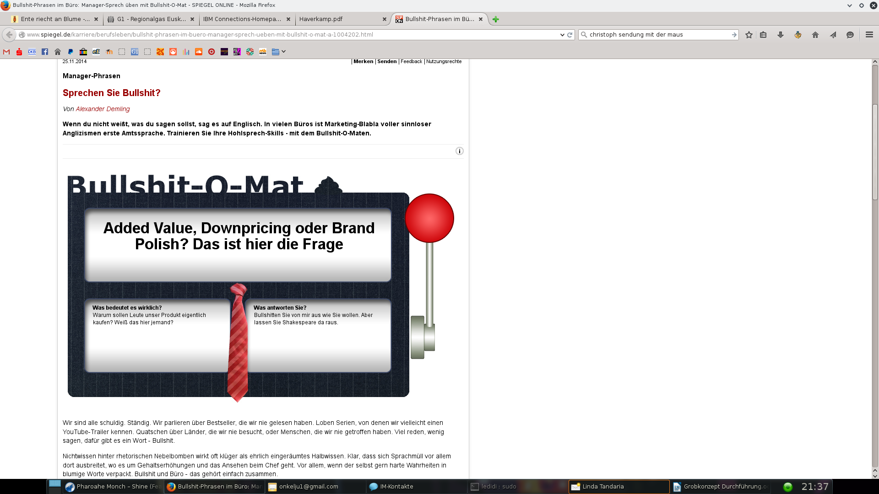879x494 pixels.
Task: Open the mtb news bookmark icon
Action: (263, 52)
